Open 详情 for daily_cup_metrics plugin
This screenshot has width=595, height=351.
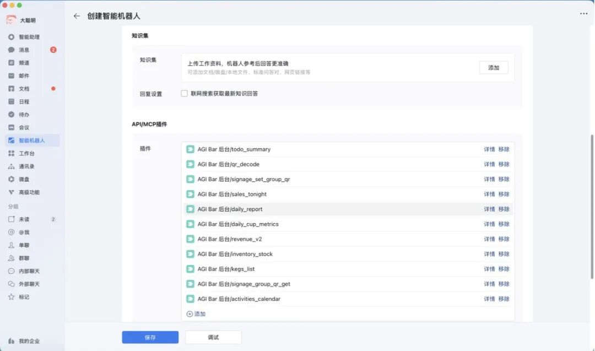click(489, 224)
